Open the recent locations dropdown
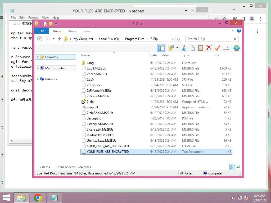Viewport: 271px width, 203px height. click(x=53, y=39)
